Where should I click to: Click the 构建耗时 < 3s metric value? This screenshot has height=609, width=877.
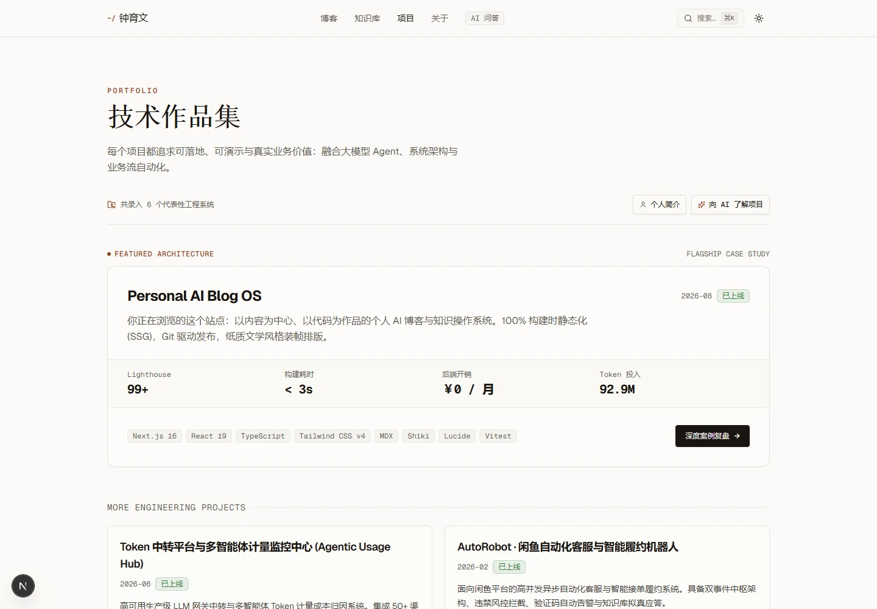tap(299, 390)
